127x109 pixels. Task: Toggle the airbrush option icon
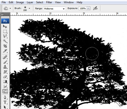click(x=95, y=8)
